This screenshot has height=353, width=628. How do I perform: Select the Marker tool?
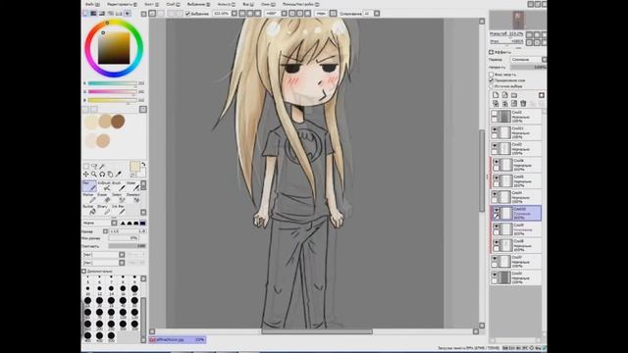(x=89, y=198)
